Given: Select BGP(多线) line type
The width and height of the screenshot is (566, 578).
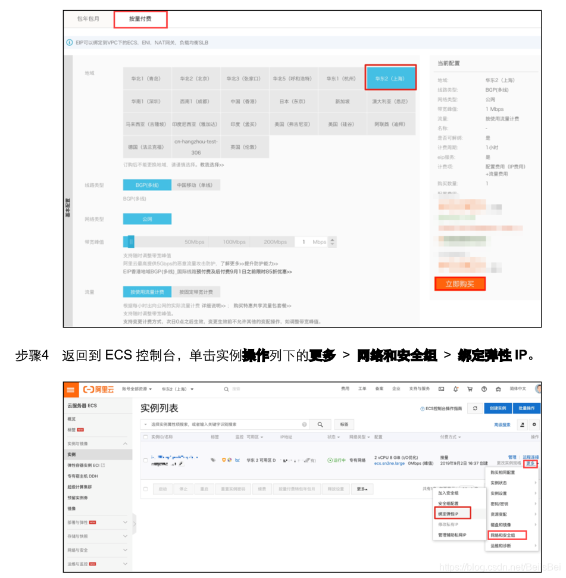Looking at the screenshot, I should (147, 185).
